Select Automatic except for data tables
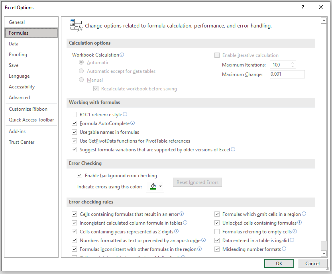332x274 pixels. tap(81, 71)
